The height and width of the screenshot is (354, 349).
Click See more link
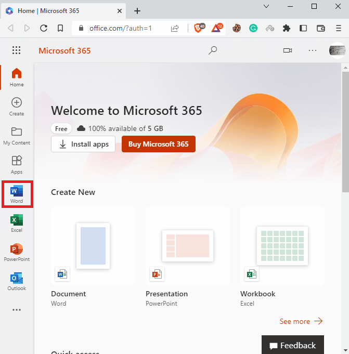301,321
